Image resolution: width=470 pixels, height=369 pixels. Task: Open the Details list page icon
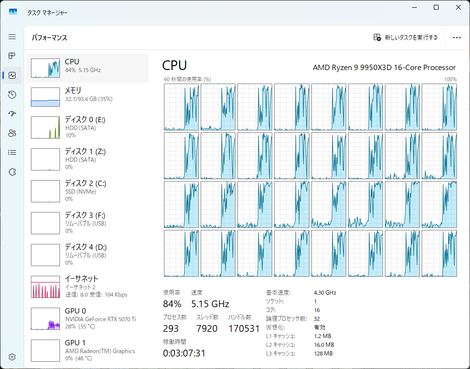coord(12,153)
